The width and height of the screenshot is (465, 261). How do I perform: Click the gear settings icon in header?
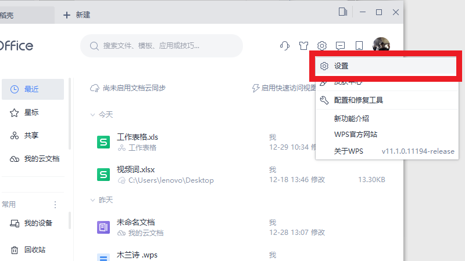pyautogui.click(x=322, y=46)
